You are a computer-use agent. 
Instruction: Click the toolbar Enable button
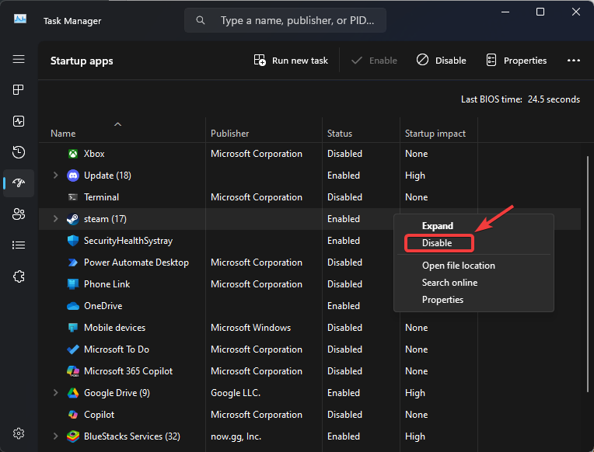[374, 61]
